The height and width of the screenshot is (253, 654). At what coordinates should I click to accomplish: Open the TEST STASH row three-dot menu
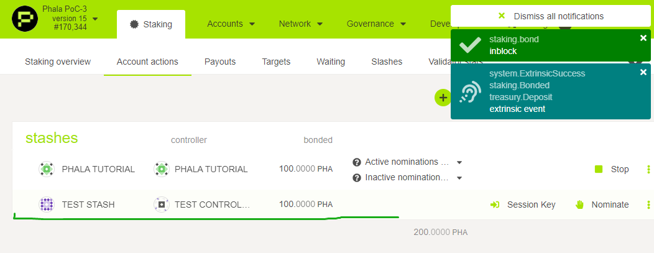[648, 205]
